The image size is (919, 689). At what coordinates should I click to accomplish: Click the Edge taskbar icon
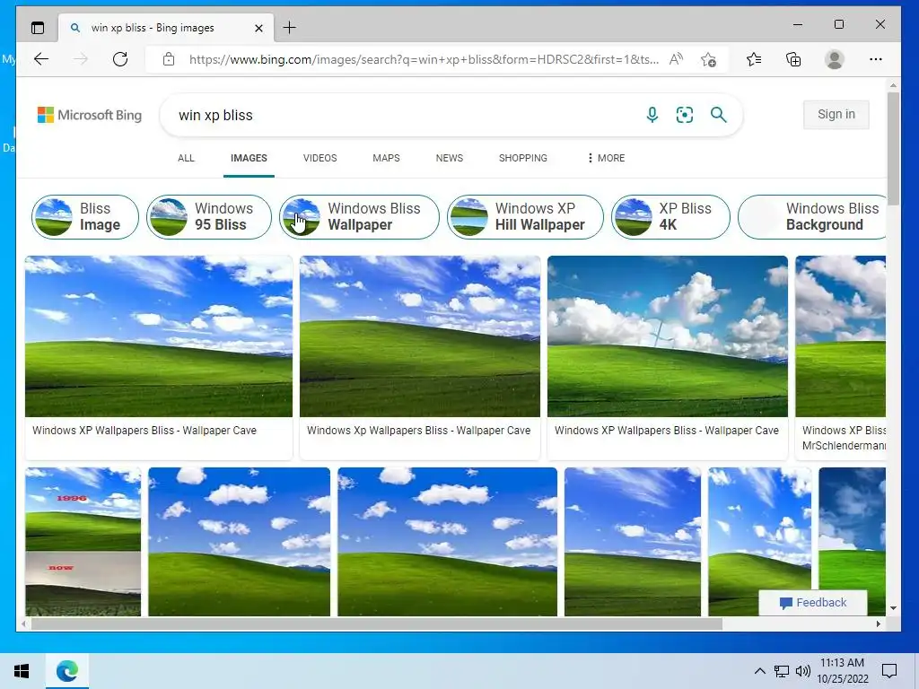[x=66, y=671]
